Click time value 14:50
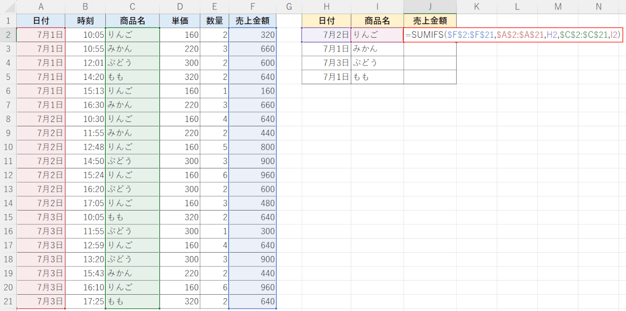This screenshot has width=626, height=311. pyautogui.click(x=86, y=161)
